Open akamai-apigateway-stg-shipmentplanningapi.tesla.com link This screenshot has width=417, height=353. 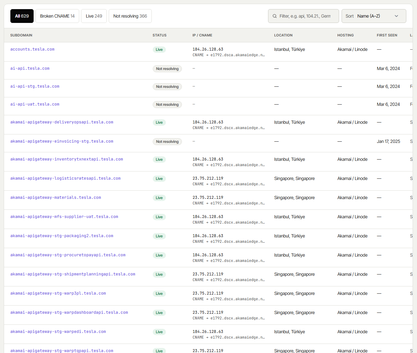(x=73, y=274)
